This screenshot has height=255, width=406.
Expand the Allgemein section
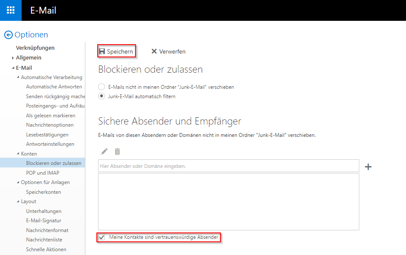13,58
